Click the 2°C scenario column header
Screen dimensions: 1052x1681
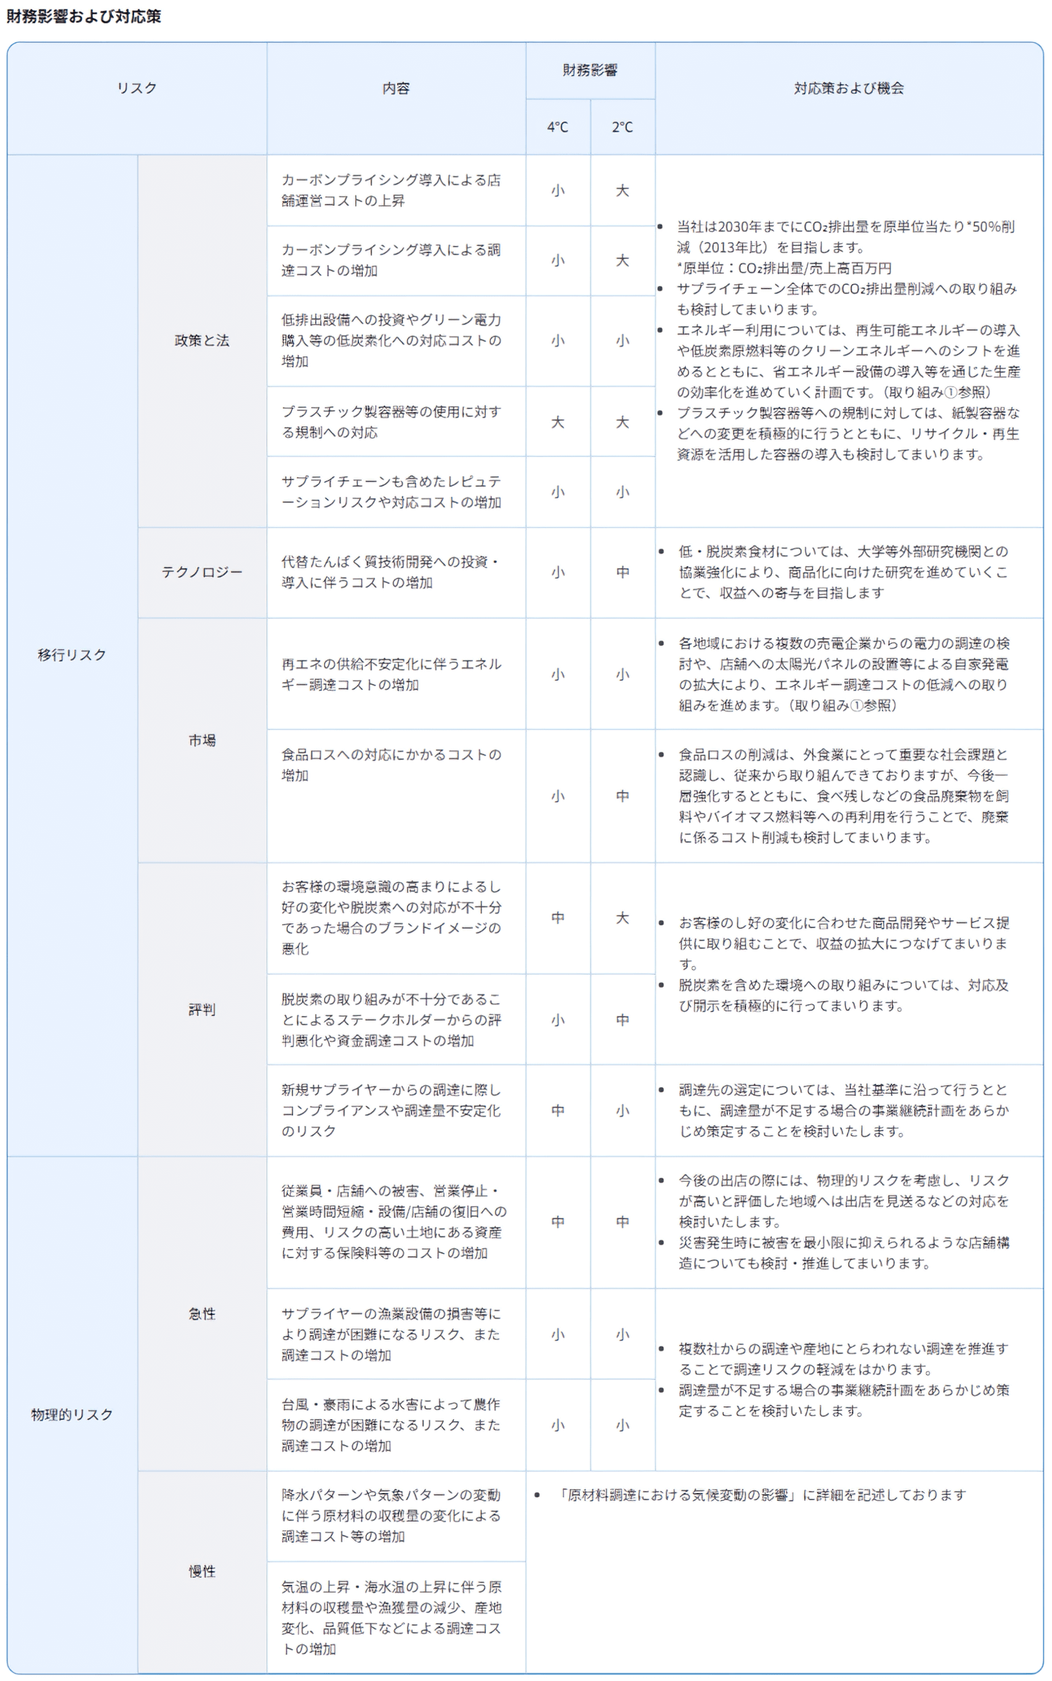[x=622, y=128]
